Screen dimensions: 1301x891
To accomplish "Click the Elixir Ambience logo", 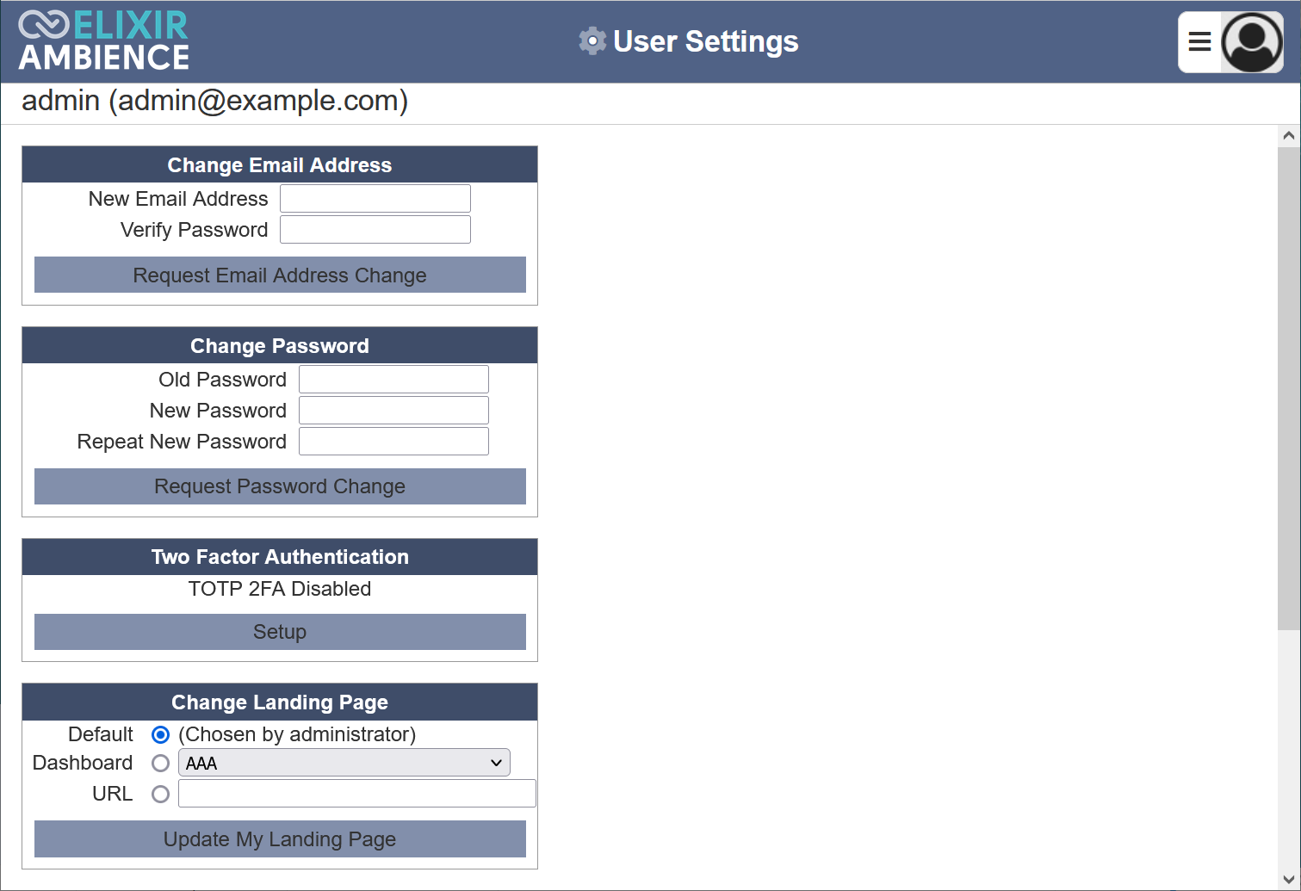I will point(104,41).
